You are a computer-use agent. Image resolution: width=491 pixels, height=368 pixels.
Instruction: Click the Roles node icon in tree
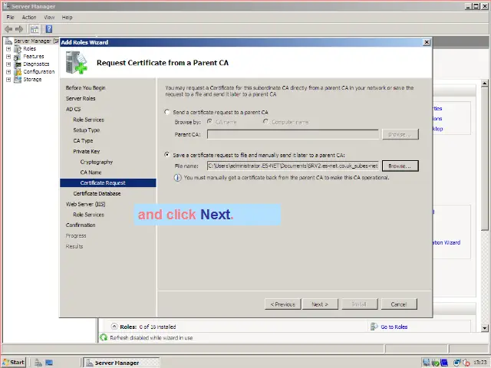pyautogui.click(x=18, y=49)
